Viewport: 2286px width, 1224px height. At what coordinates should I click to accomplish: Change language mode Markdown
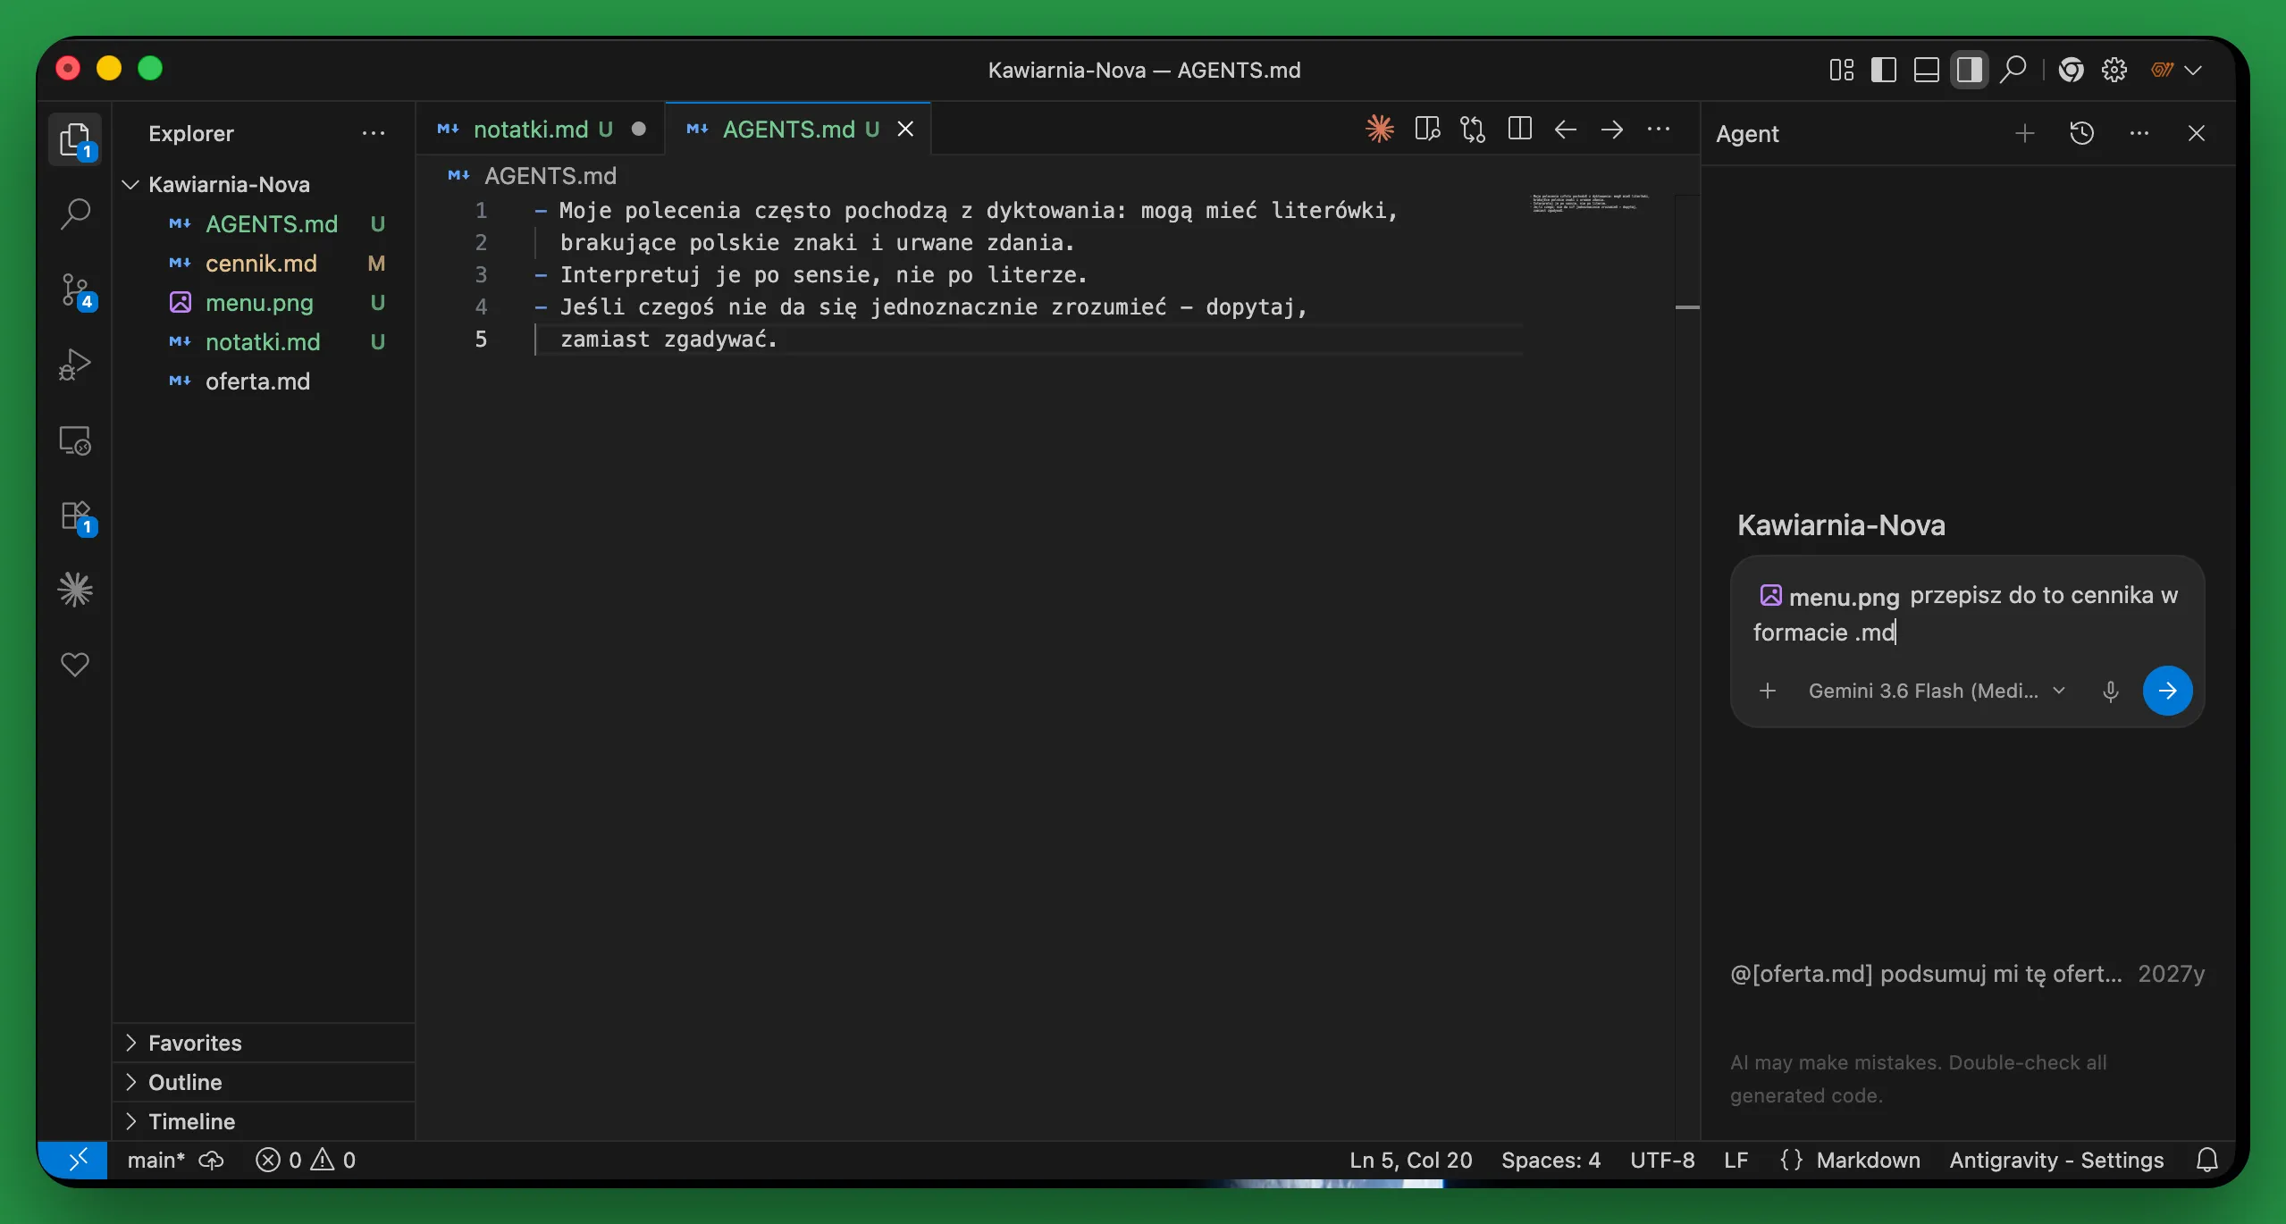1868,1160
